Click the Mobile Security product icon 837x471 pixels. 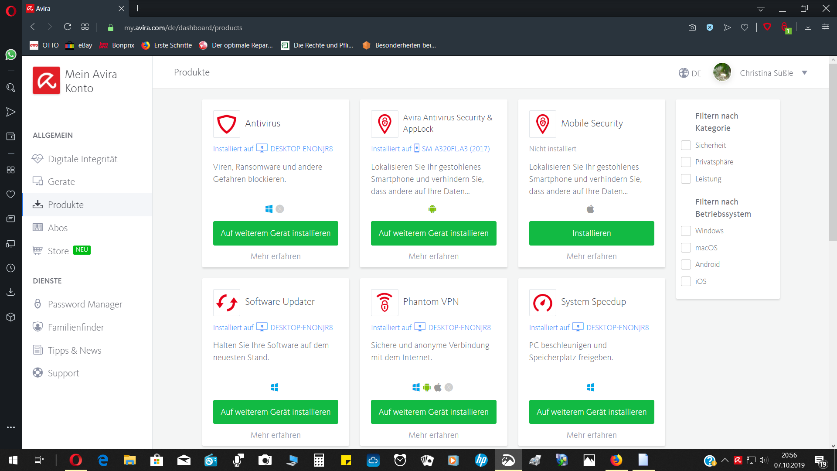(542, 124)
